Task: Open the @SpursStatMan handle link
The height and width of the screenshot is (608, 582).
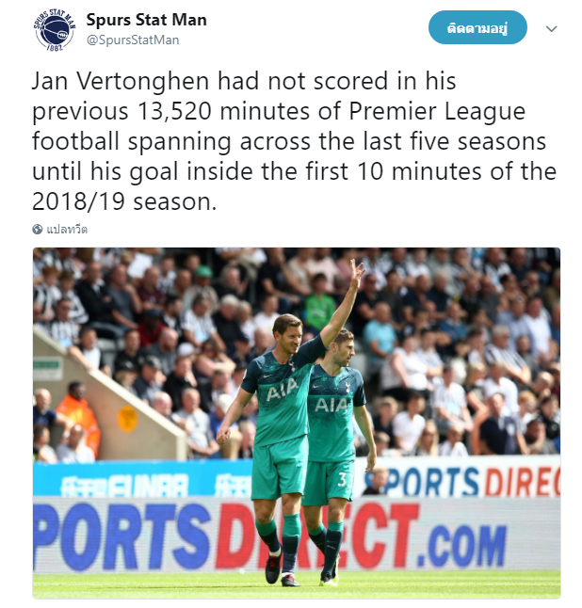Action: [x=133, y=40]
